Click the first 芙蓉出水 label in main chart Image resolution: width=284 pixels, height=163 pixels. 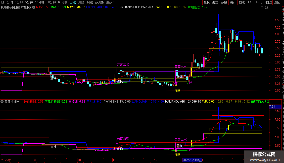coord(123,65)
